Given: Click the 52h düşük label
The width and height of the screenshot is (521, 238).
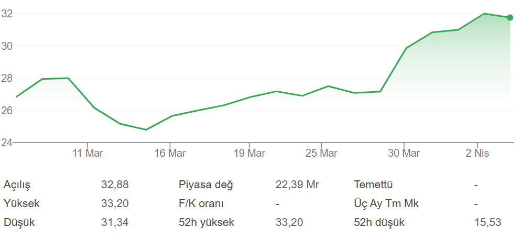Looking at the screenshot, I should click(379, 222).
